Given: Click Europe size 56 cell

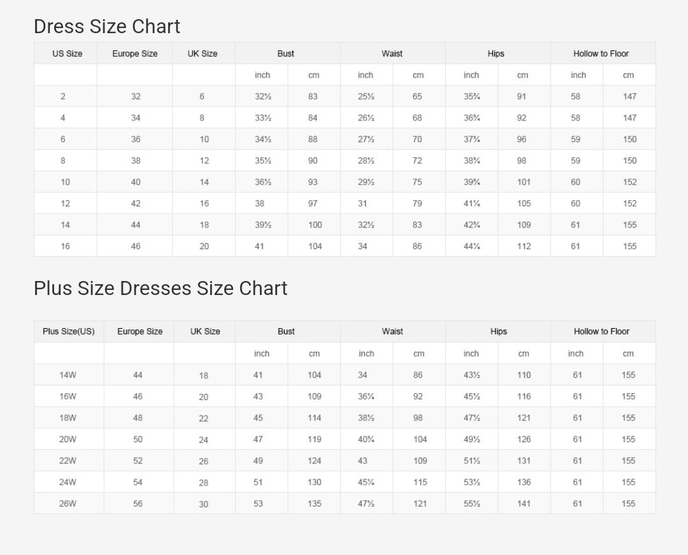Looking at the screenshot, I should point(138,503).
